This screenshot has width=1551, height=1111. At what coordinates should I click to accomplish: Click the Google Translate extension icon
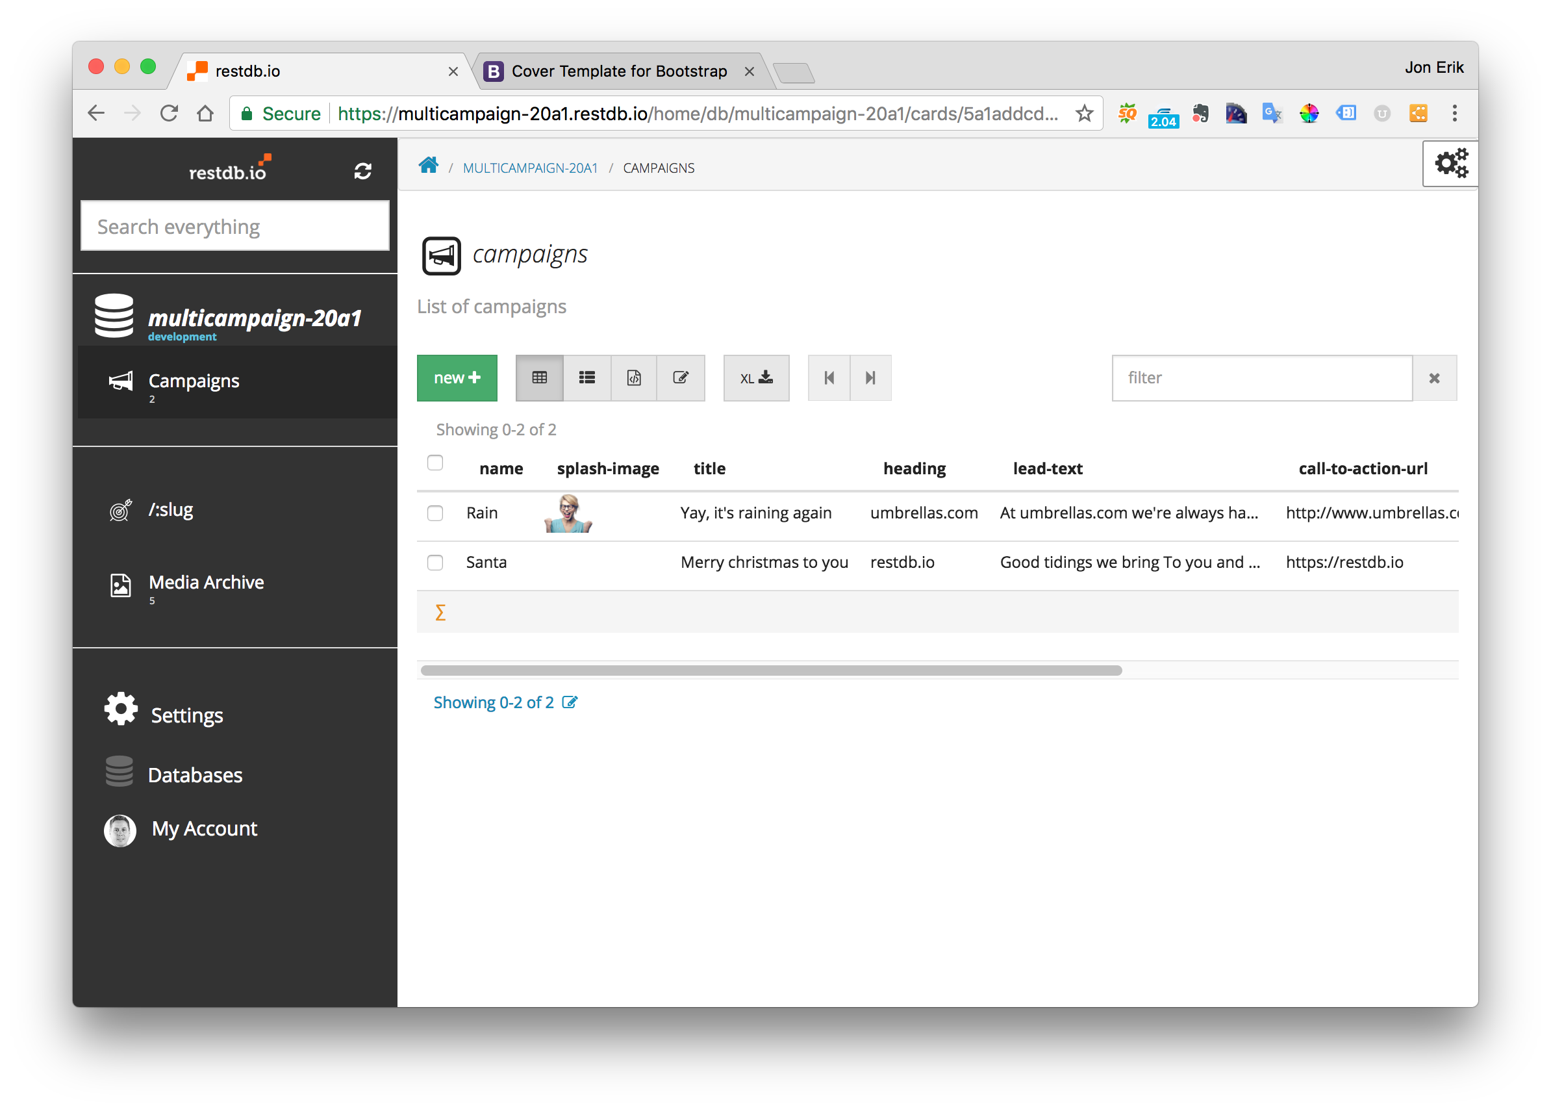(1272, 114)
